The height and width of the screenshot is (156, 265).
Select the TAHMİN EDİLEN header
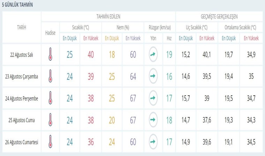coord(108,16)
